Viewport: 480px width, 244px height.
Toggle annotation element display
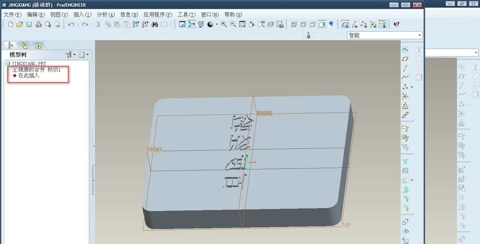point(383,24)
